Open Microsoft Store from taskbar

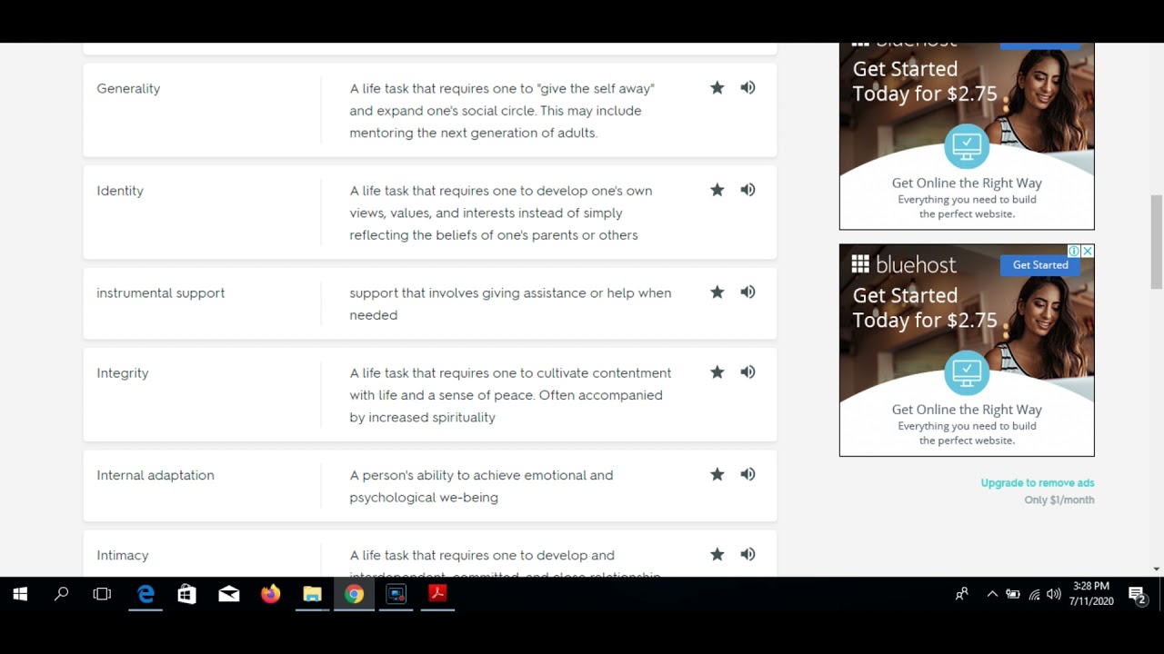click(187, 594)
